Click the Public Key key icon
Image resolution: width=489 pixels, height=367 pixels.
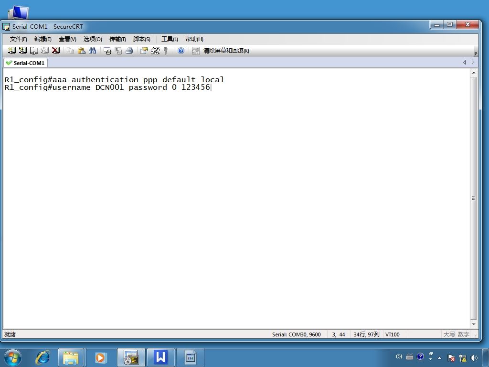tap(166, 51)
